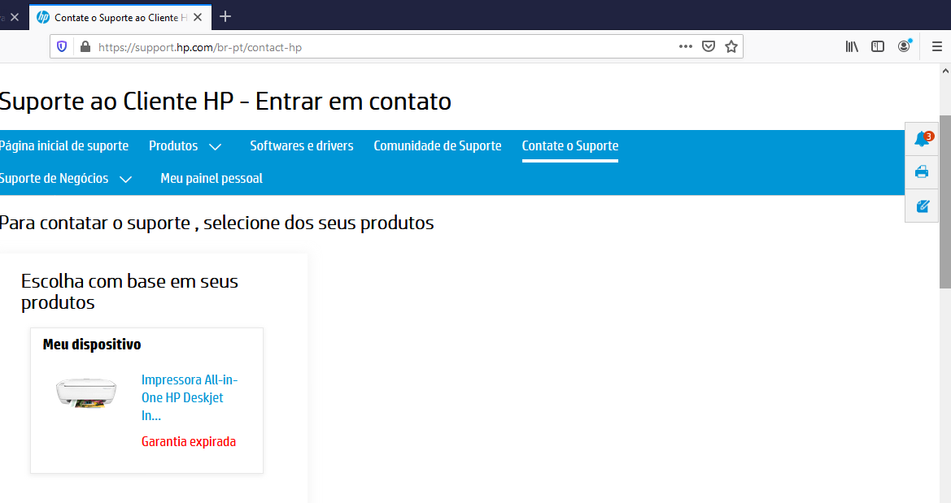The width and height of the screenshot is (951, 503).
Task: Select the Contate o Suporte ao Cliente tab
Action: [120, 18]
